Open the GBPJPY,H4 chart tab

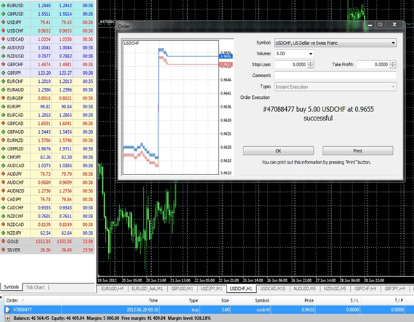click(x=395, y=289)
